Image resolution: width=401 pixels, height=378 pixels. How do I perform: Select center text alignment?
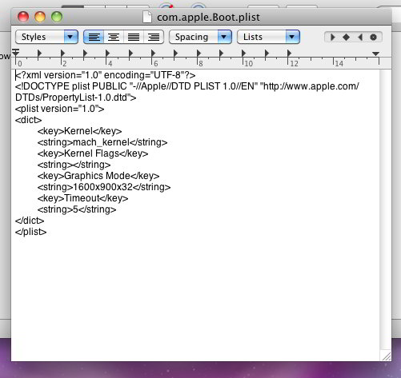114,37
